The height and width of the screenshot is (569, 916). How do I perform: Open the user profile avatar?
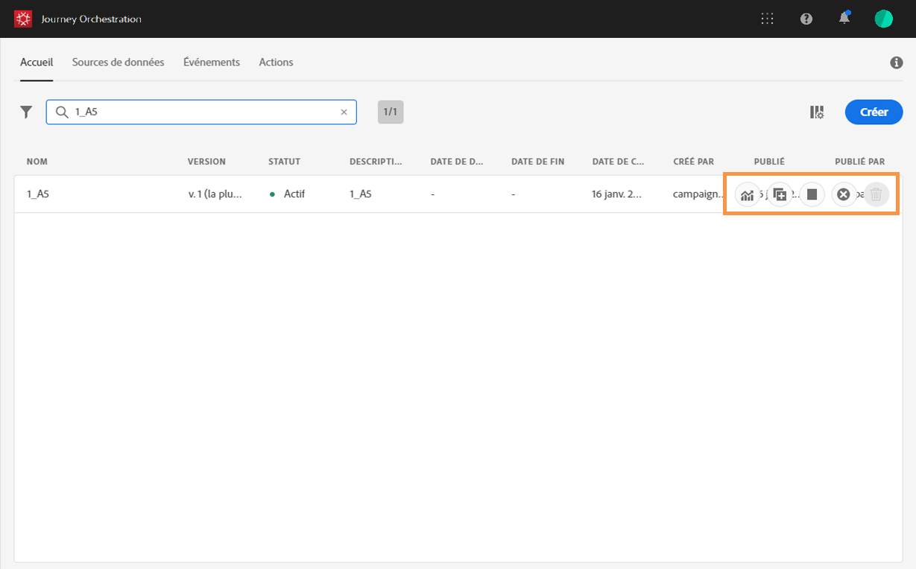pos(883,19)
